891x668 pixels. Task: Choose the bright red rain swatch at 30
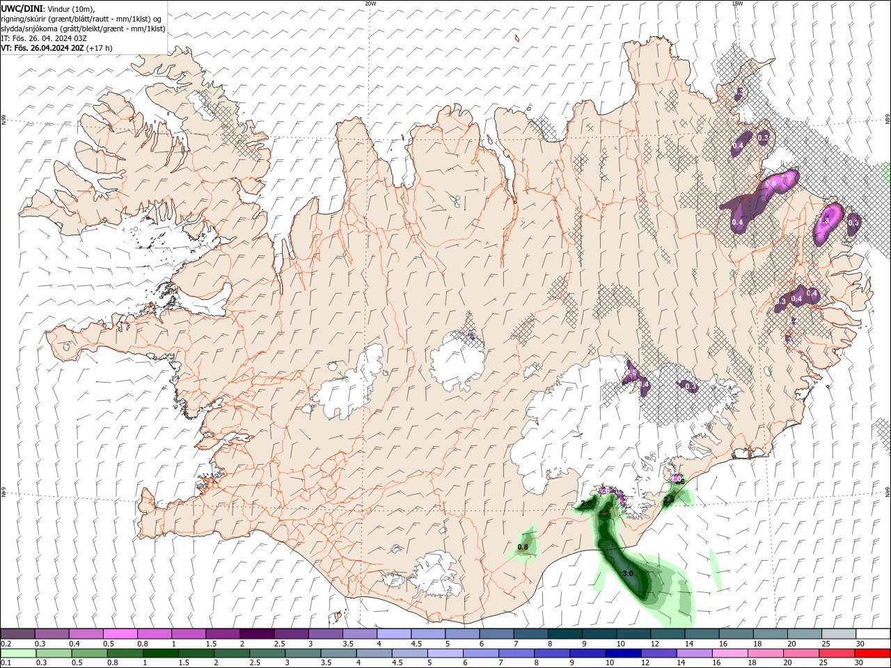pos(872,653)
